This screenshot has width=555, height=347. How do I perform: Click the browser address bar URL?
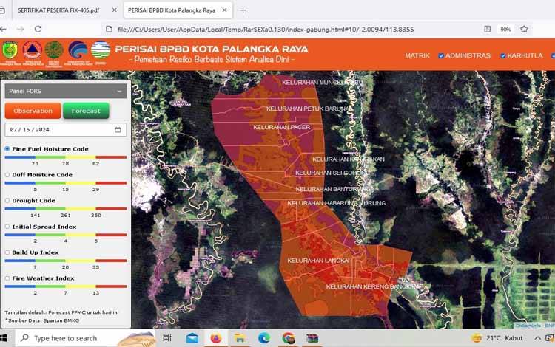[266, 30]
